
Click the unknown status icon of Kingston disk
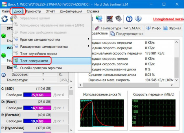[x=4, y=75]
